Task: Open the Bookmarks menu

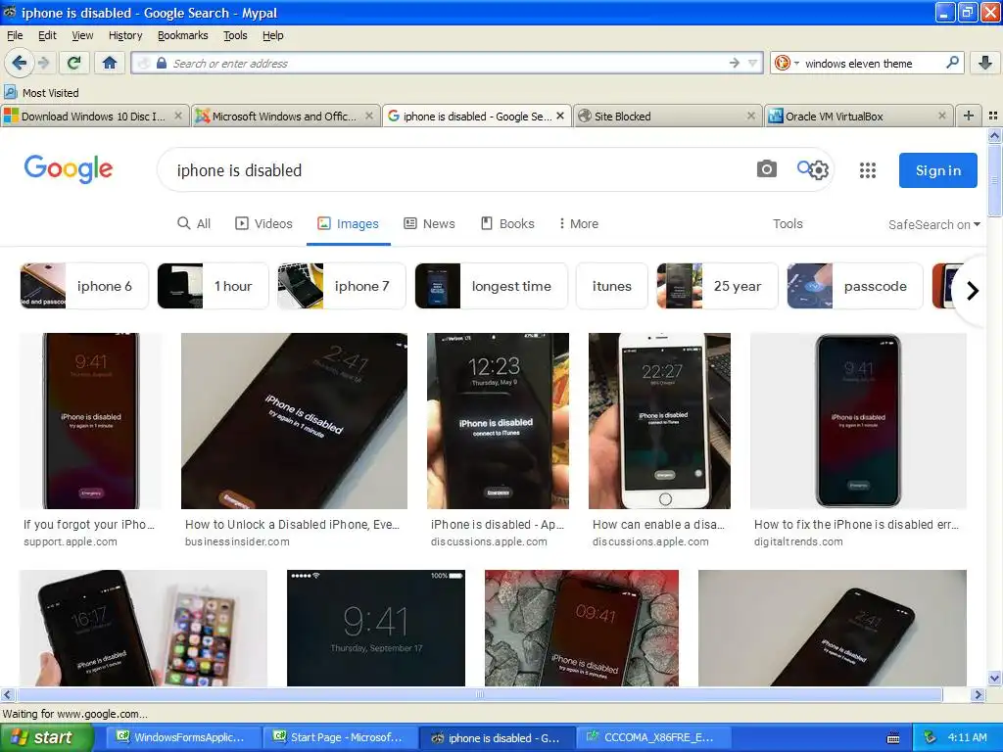Action: (x=183, y=35)
